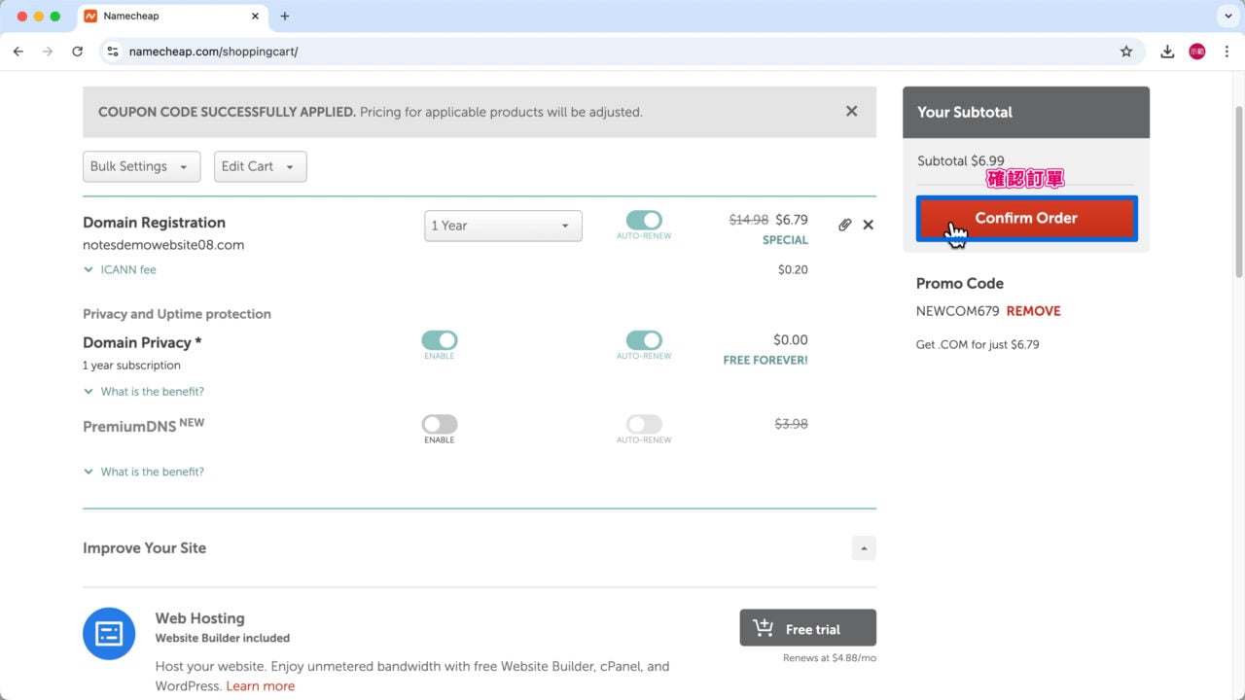This screenshot has width=1245, height=700.
Task: Dismiss the coupon applied notification
Action: 851,111
